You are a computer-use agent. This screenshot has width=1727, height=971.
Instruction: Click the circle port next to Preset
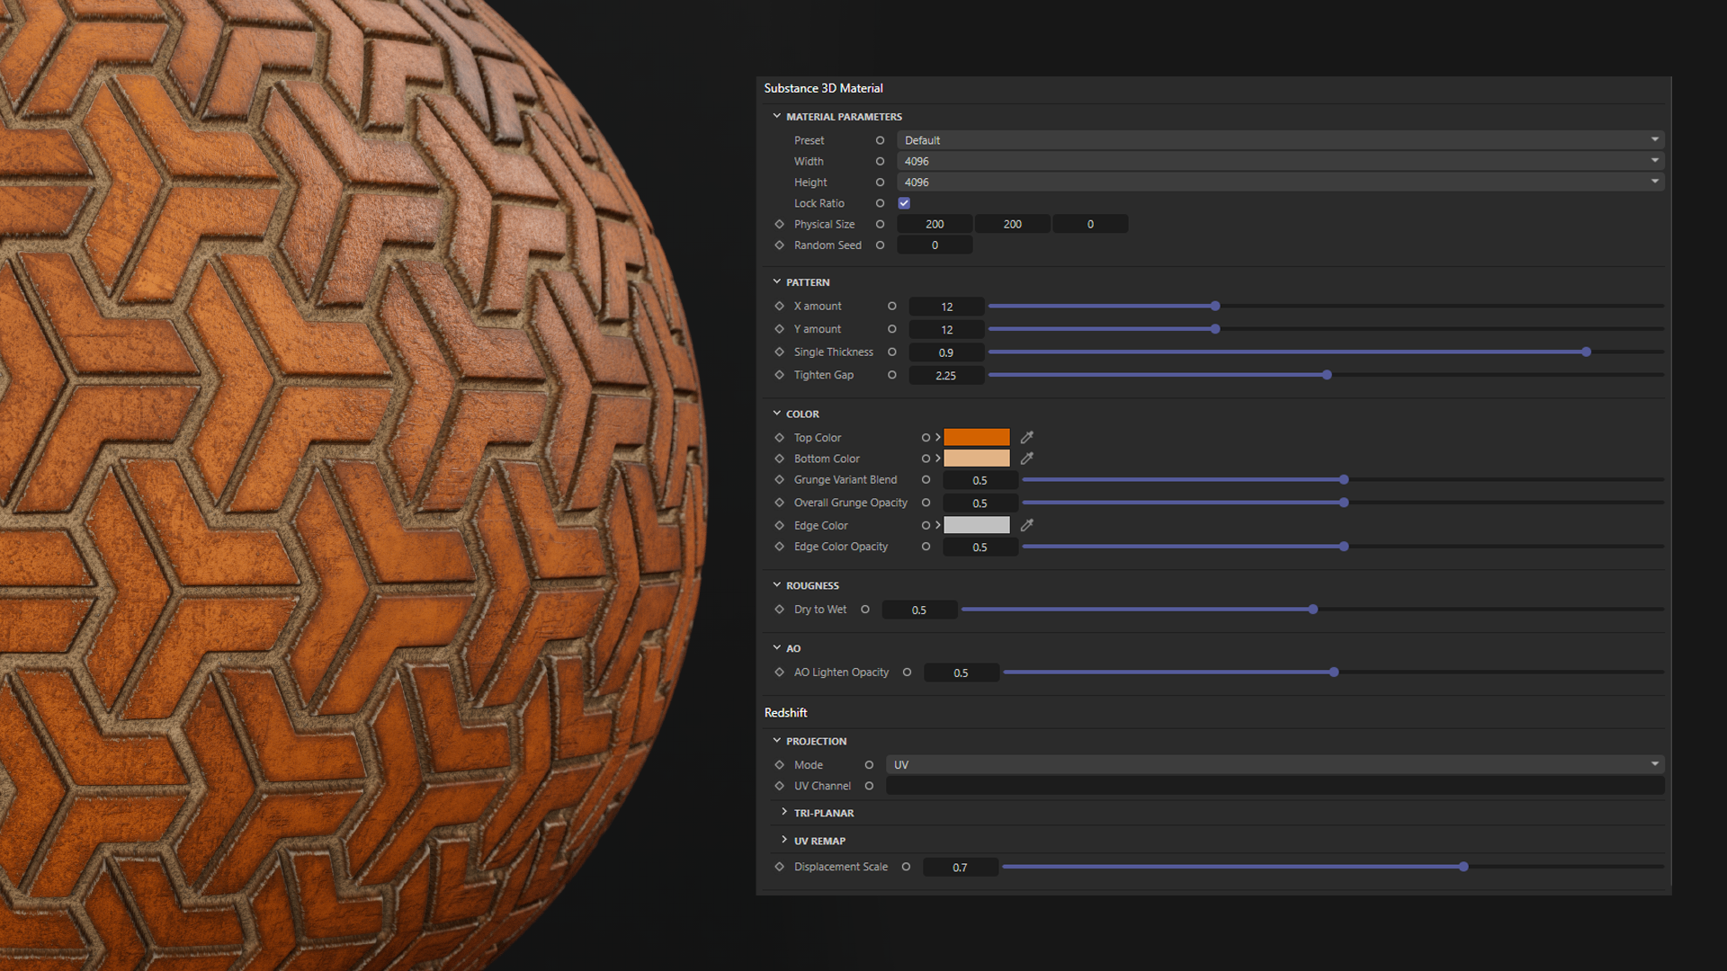[x=880, y=140]
